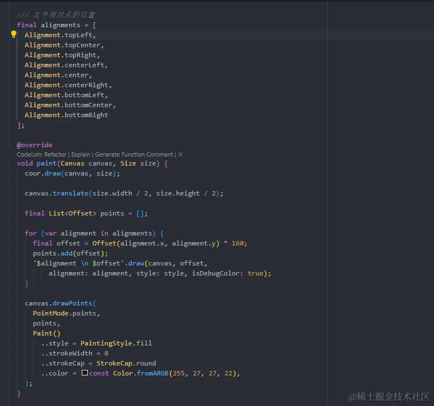Click StrokeCap.round value
Screen dimensions: 434x406
click(126, 363)
